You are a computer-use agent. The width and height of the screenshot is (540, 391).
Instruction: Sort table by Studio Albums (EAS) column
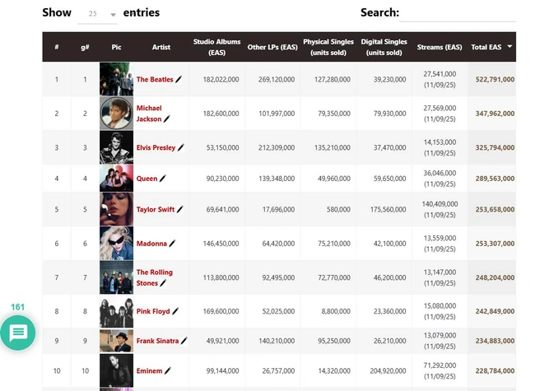click(x=216, y=47)
